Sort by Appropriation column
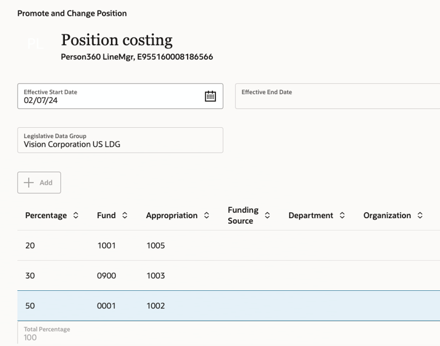This screenshot has width=440, height=346. [206, 215]
